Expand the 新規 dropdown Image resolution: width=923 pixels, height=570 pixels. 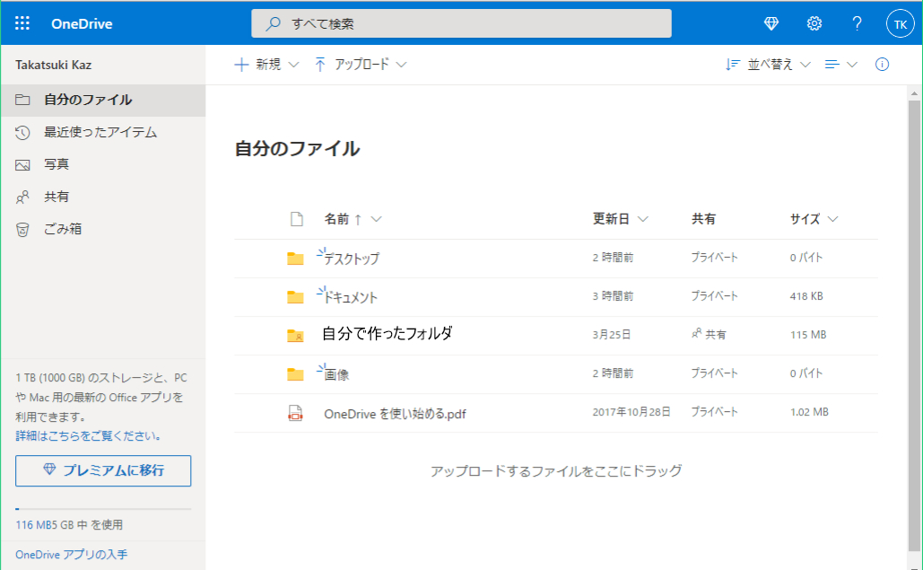click(266, 65)
